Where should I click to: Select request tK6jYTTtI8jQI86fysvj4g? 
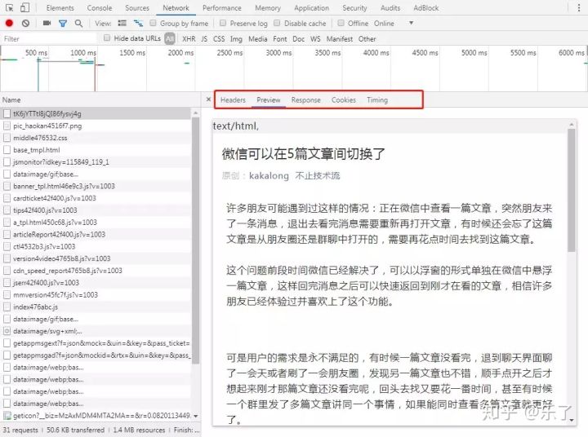tap(96, 113)
